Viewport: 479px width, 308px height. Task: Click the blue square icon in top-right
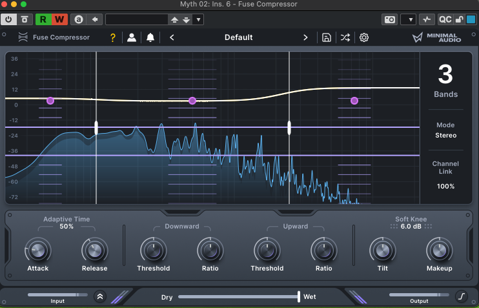471,19
